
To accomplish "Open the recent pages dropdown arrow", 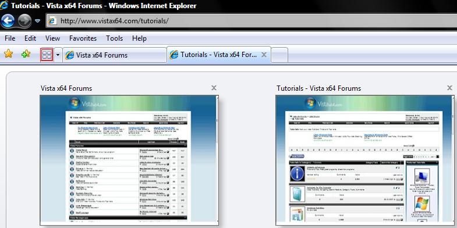I will click(x=38, y=21).
